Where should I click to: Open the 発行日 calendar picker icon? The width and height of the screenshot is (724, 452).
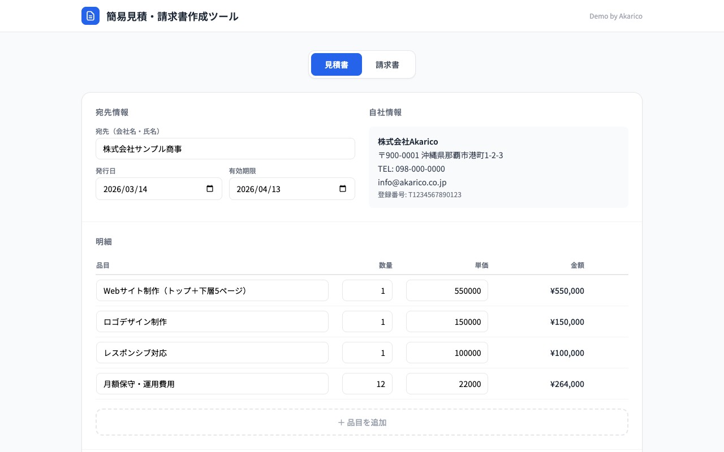(x=210, y=189)
